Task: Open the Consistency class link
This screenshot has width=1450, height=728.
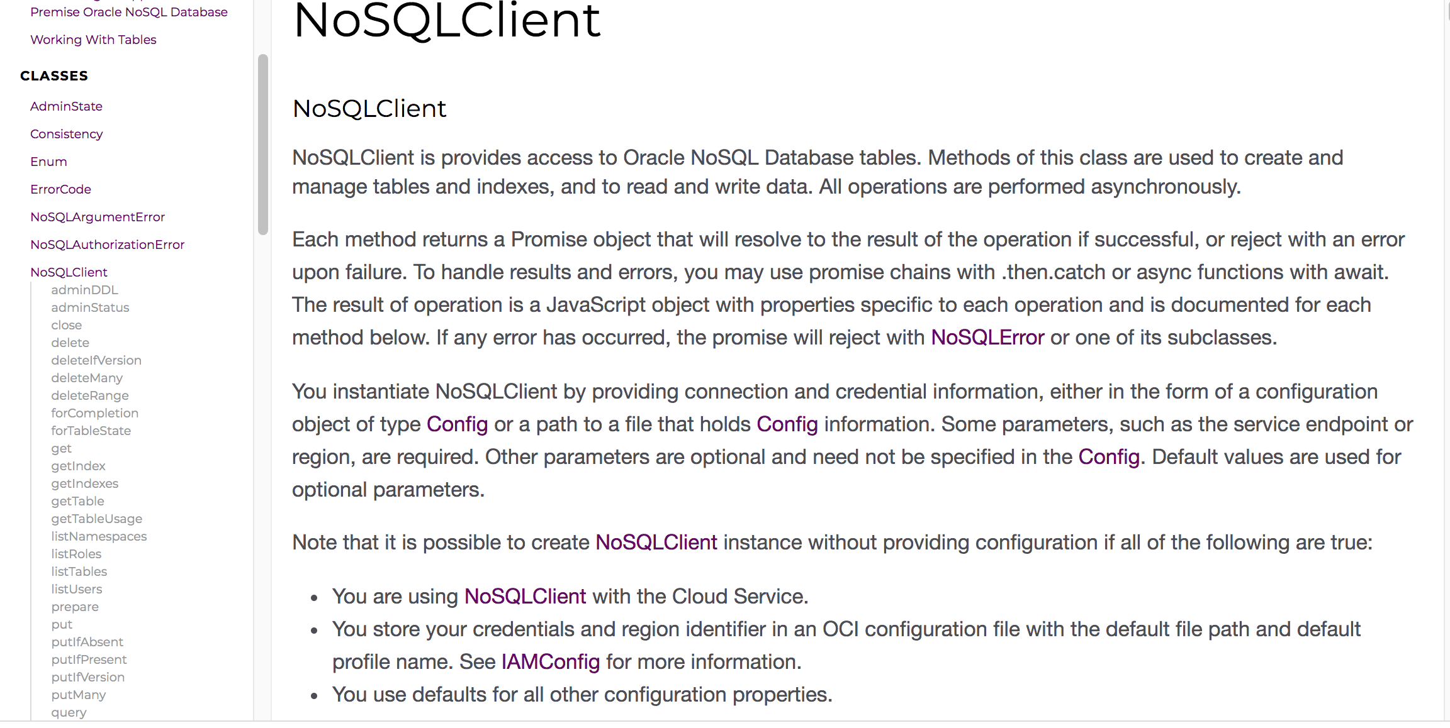Action: (x=66, y=134)
